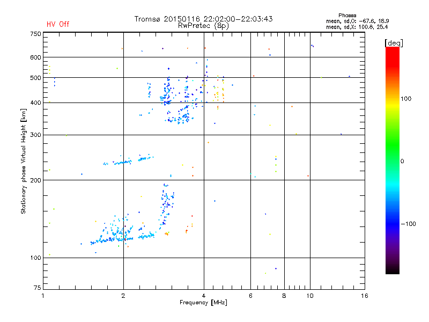The width and height of the screenshot is (429, 322).
Task: Click the 'RwPretec (8p)' subtitle
Action: point(203,26)
